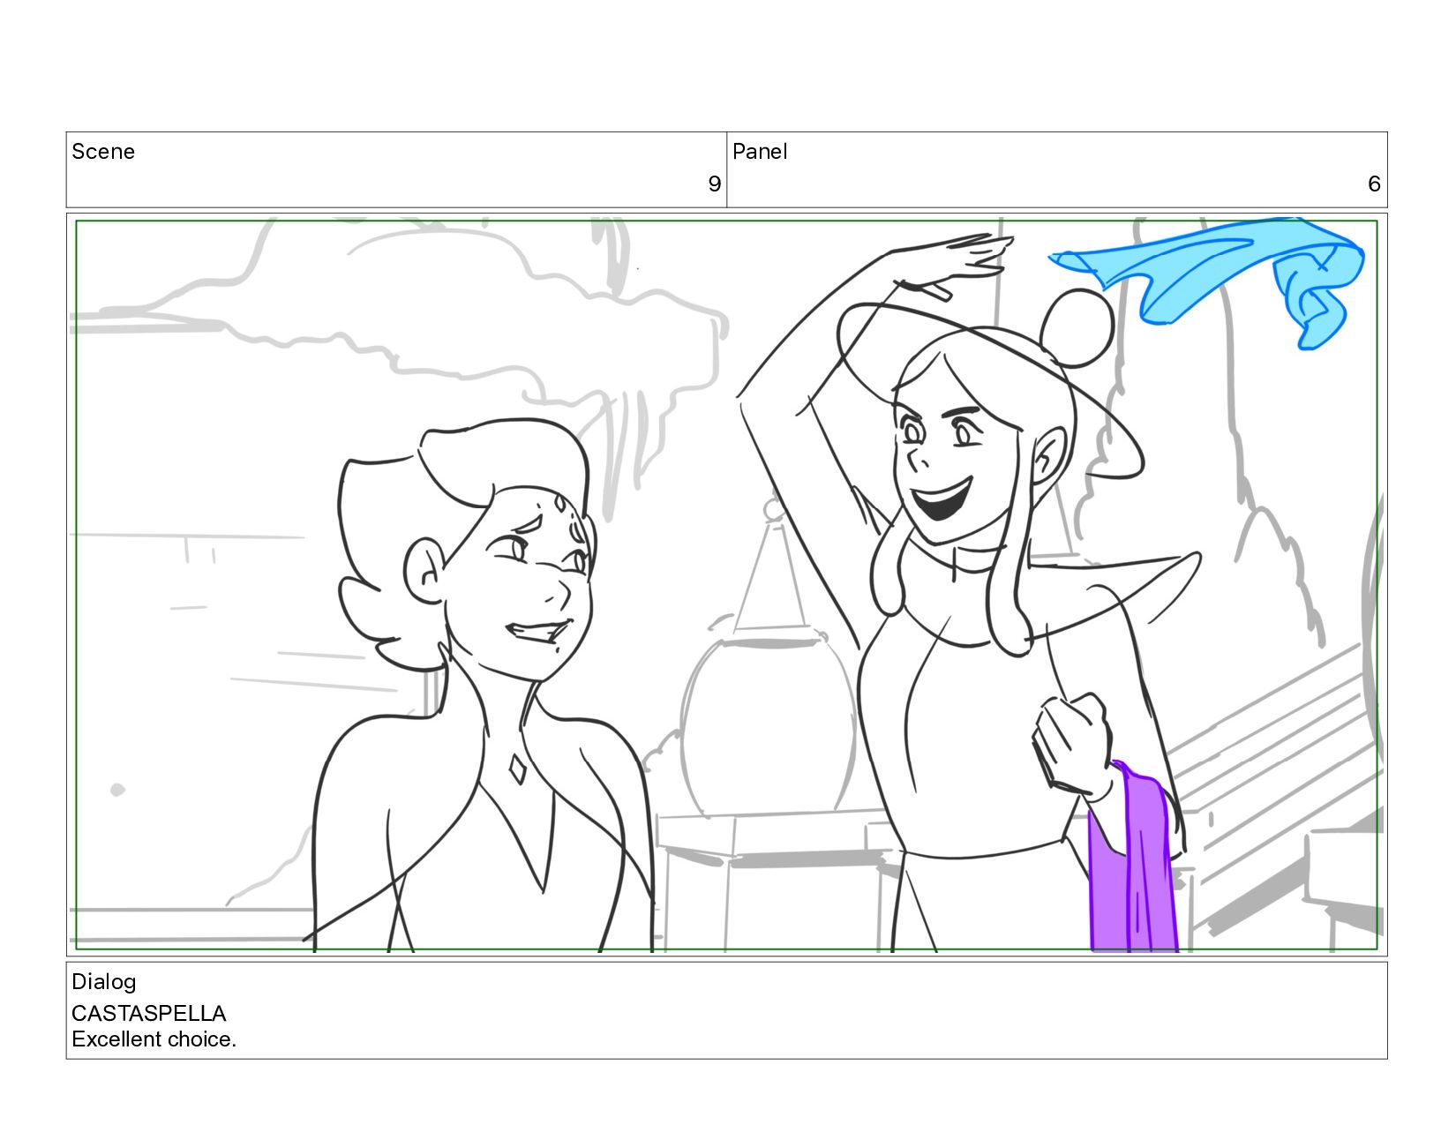1456x1125 pixels.
Task: Click the "Dialog" section label
Action: click(x=103, y=982)
